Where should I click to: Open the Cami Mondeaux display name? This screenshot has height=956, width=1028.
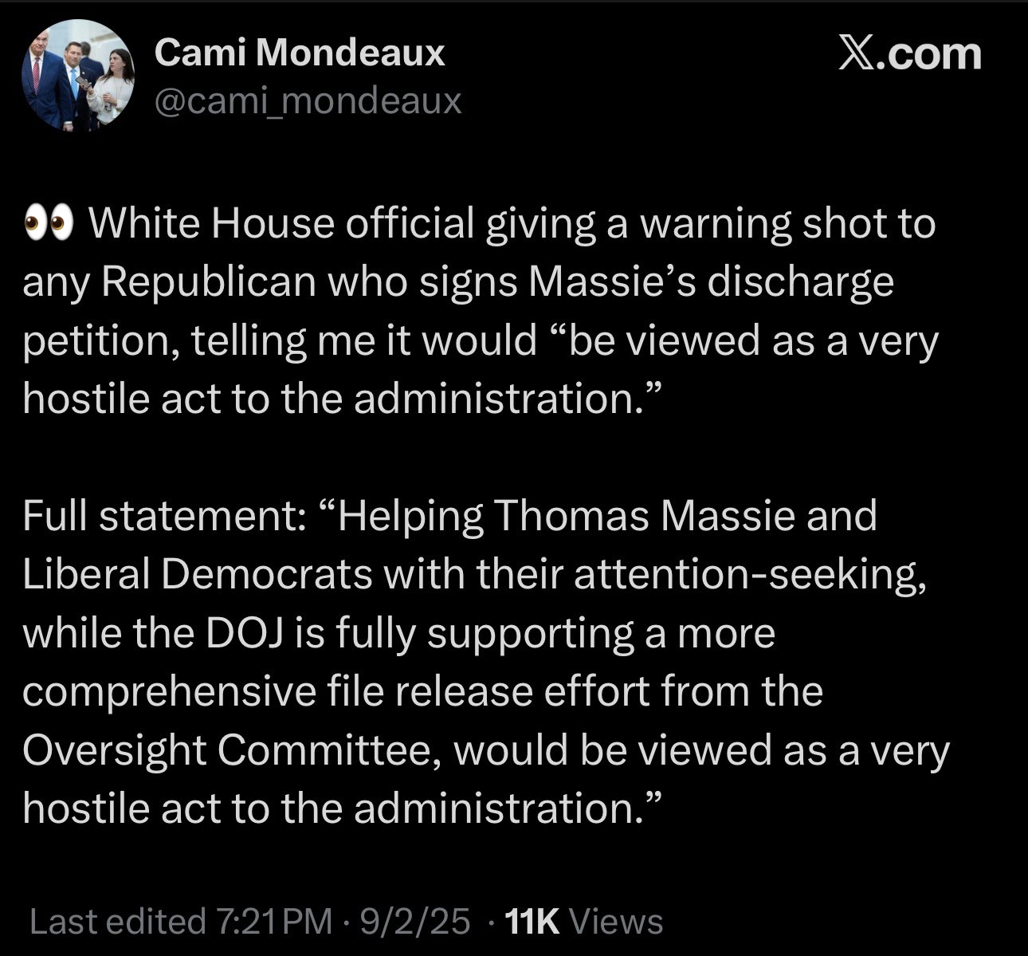coord(299,53)
